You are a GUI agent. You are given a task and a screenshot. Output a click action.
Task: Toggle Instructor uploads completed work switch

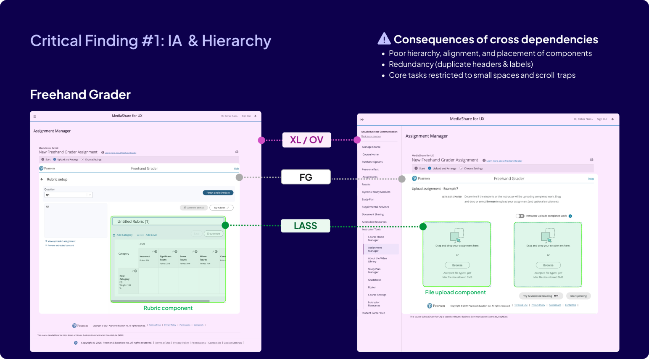(x=520, y=216)
